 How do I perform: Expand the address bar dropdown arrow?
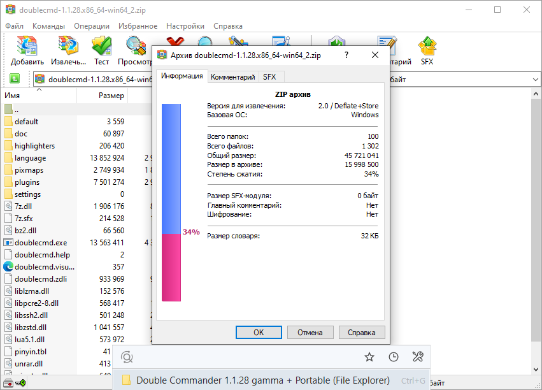pos(536,79)
